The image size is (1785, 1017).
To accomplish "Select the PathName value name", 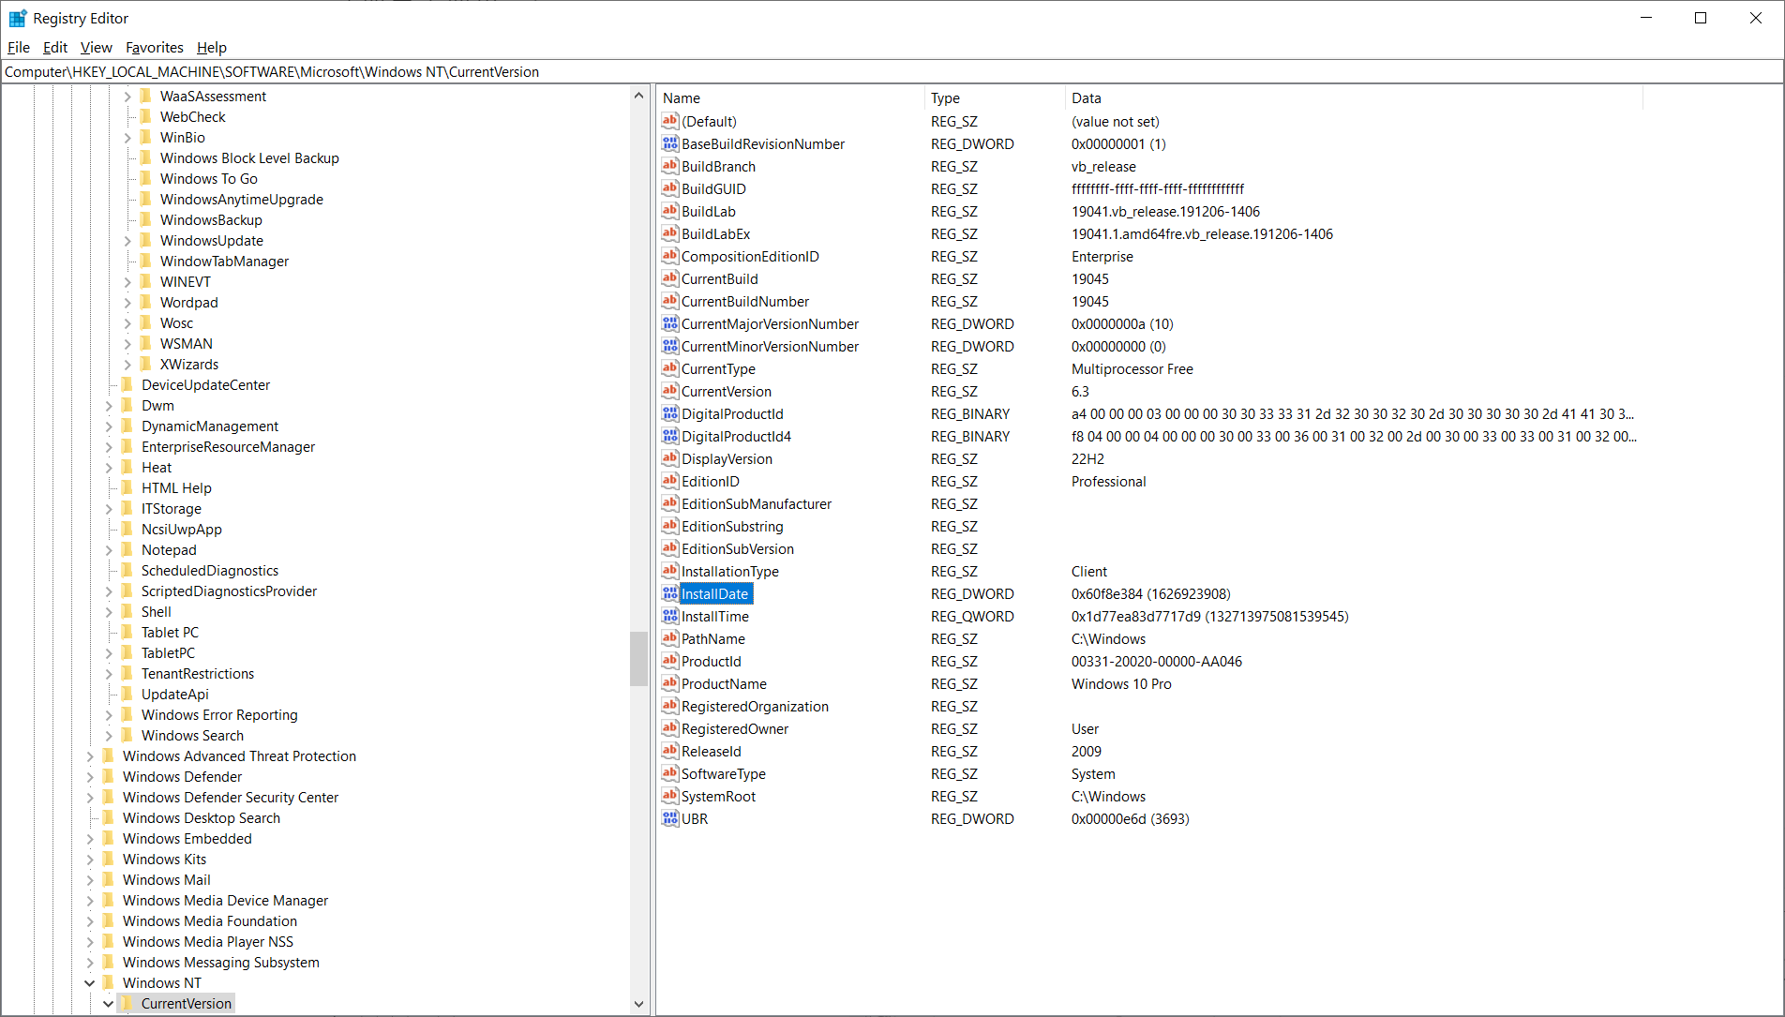I will tap(712, 638).
